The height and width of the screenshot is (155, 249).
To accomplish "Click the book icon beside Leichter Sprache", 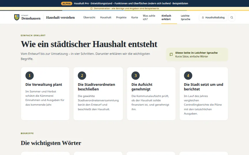I will tap(171, 55).
